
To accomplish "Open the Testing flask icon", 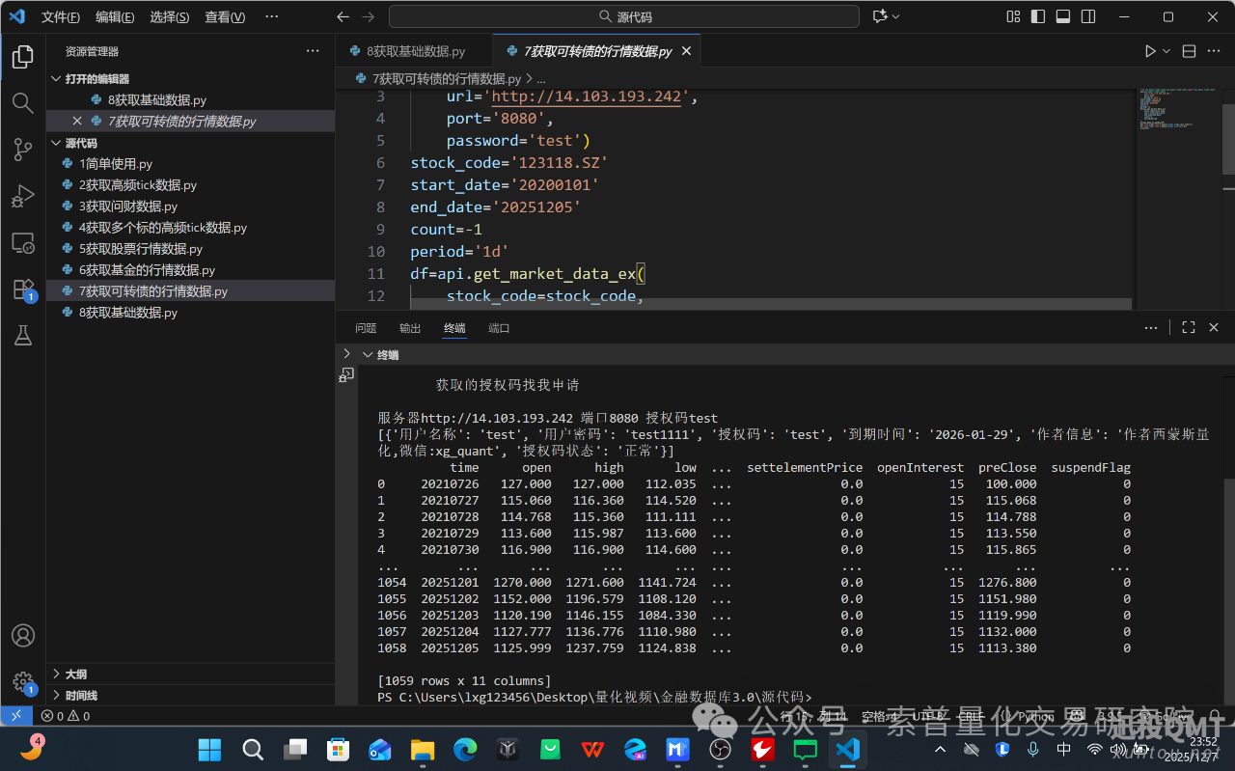I will pos(22,335).
